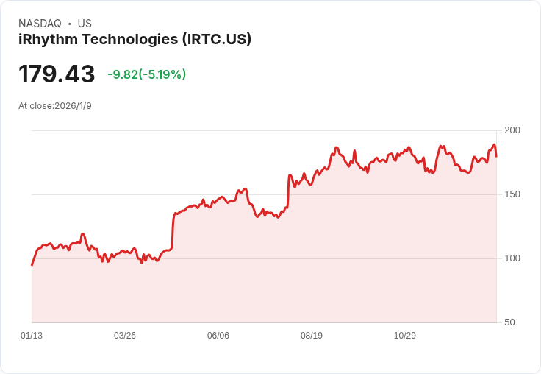Click the 100 price axis label
This screenshot has height=374, width=541.
click(x=512, y=258)
